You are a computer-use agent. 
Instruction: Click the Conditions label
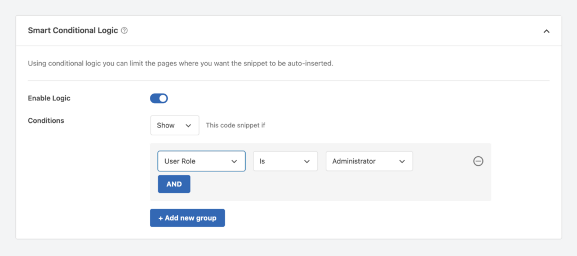coord(46,121)
